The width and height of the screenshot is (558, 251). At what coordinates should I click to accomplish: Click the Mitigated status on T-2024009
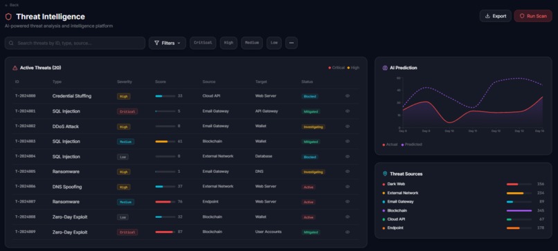[311, 232]
